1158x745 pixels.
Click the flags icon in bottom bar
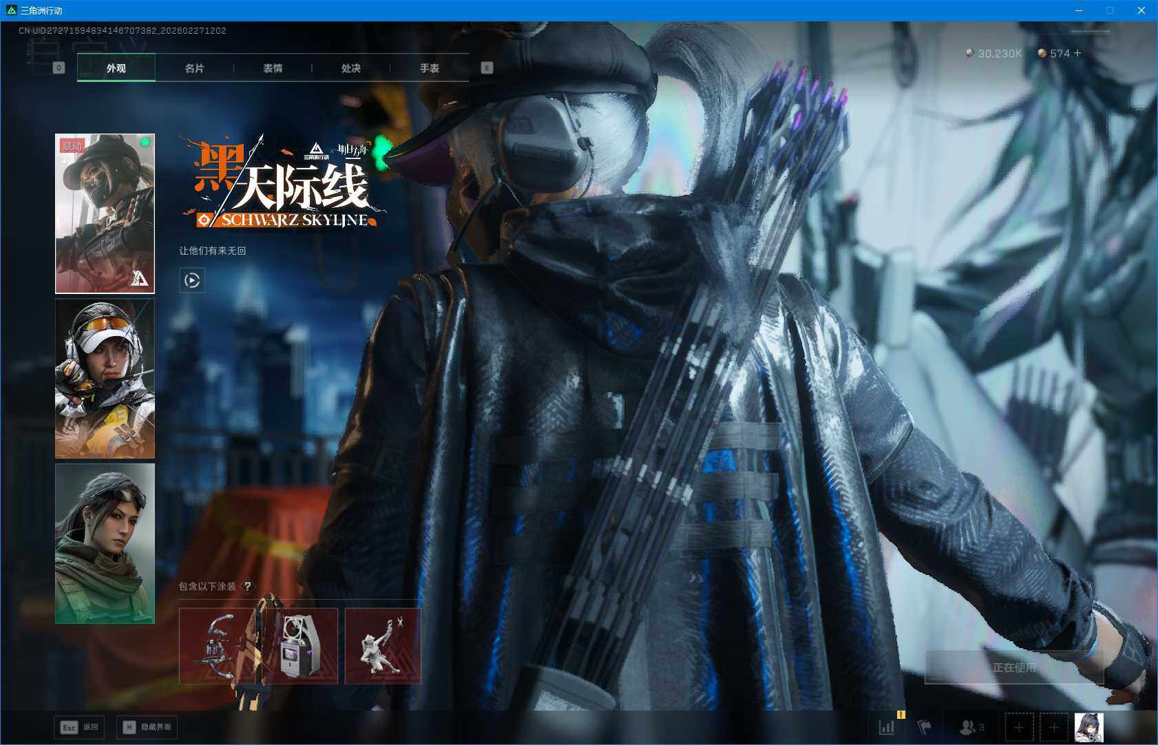tap(924, 727)
